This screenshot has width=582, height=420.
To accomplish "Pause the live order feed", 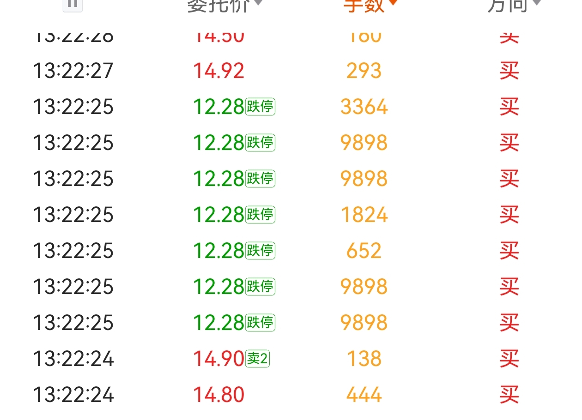I will [73, 5].
